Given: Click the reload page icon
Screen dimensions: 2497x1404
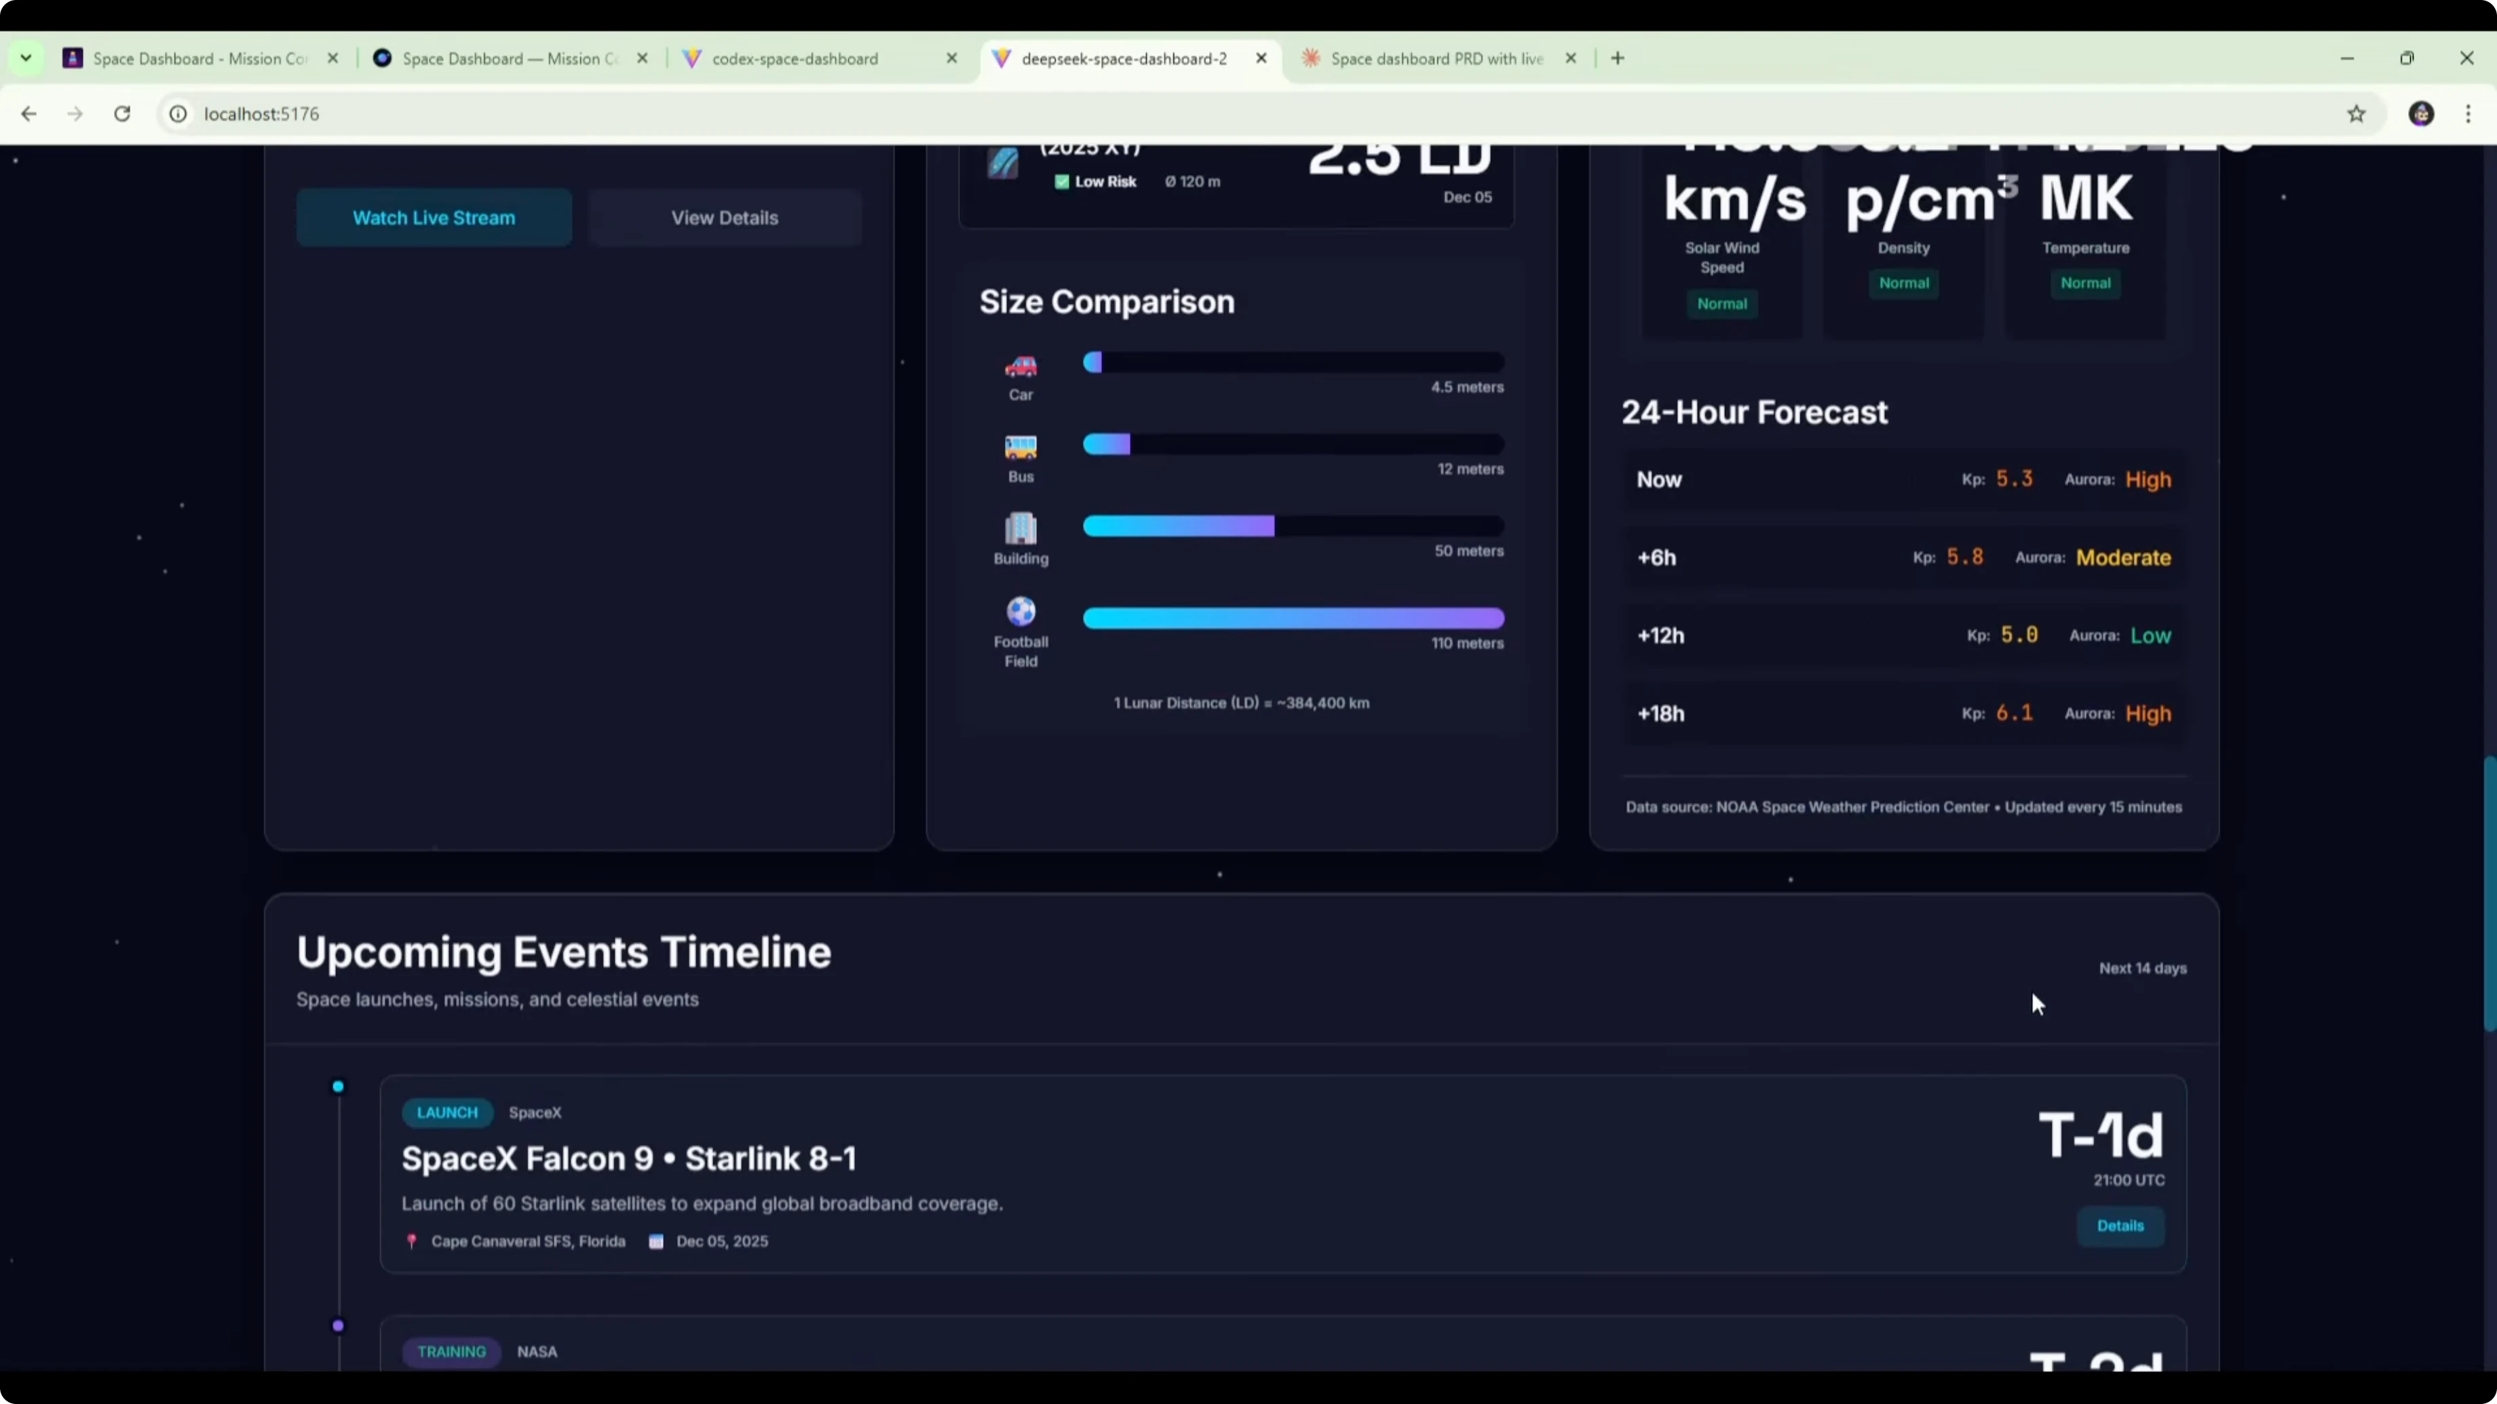Looking at the screenshot, I should coord(122,115).
